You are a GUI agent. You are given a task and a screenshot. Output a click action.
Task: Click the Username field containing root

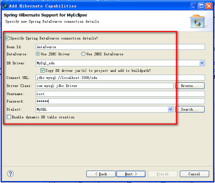(120, 94)
